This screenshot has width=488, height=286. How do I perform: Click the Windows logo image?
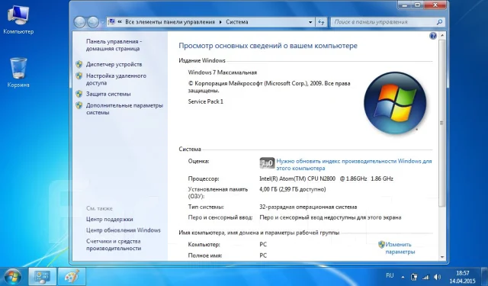click(395, 103)
